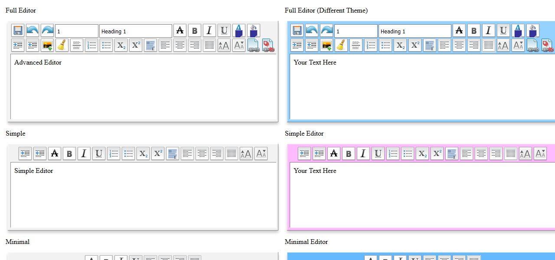Indent text in gray Simple editor

tap(25, 153)
